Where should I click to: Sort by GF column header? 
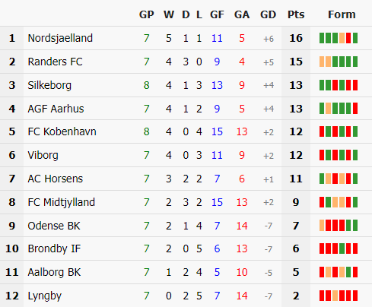(217, 14)
